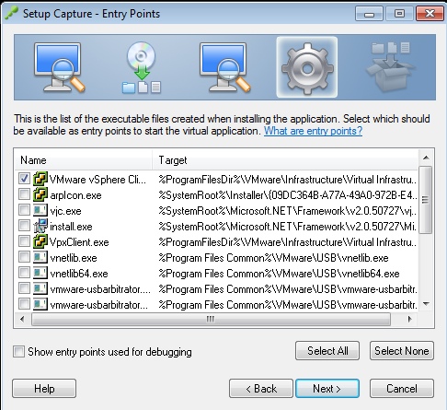447x410 pixels.
Task: Click the VMware vSphere Client file icon
Action: click(x=40, y=179)
